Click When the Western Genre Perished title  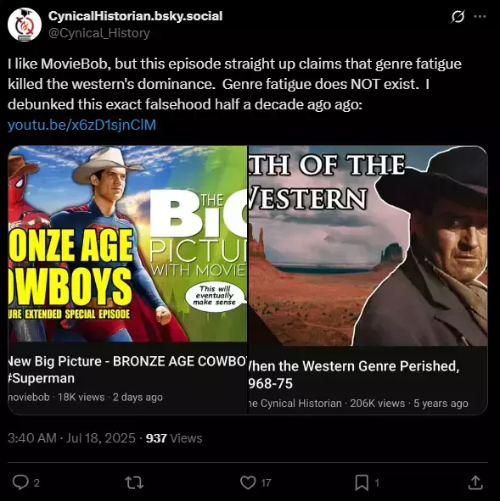click(x=354, y=375)
